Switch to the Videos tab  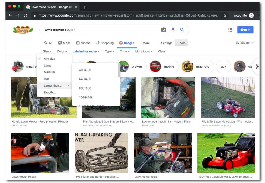[83, 43]
